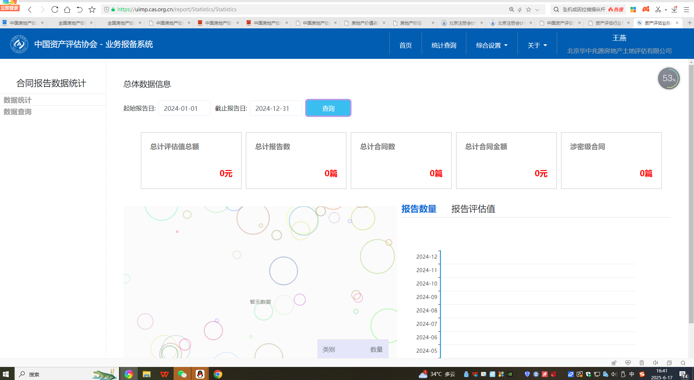The width and height of the screenshot is (694, 380).
Task: Click the association logo in the blue header
Action: click(x=19, y=44)
